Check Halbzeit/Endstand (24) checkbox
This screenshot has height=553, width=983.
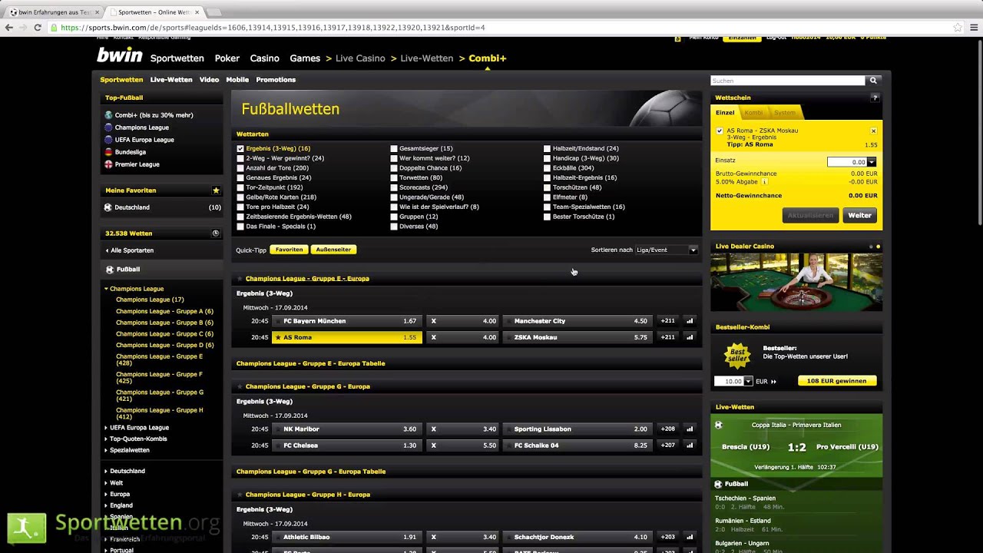pos(548,149)
